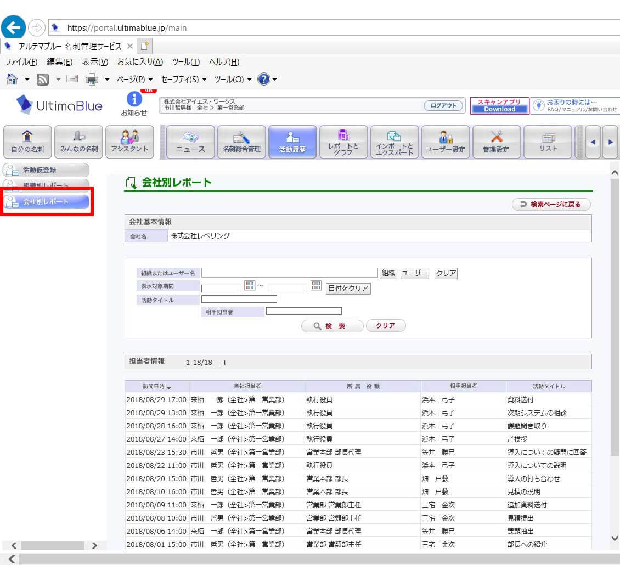This screenshot has height=565, width=620.
Task: Click 検索ページに戻る button
Action: pyautogui.click(x=551, y=205)
